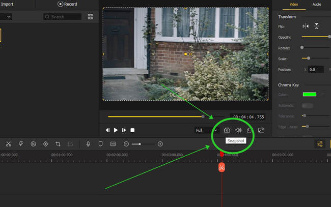Click the Opacity slider
The width and height of the screenshot is (331, 207).
pyautogui.click(x=316, y=37)
